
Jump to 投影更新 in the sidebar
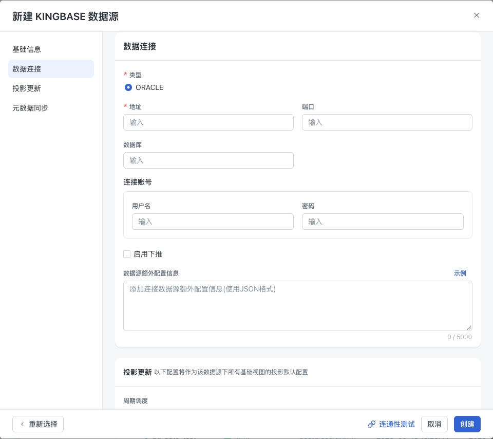(27, 88)
